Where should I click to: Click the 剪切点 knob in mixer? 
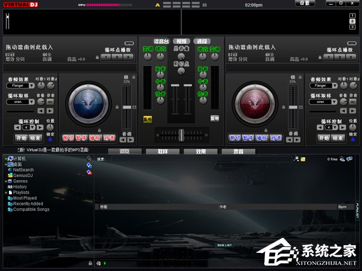[181, 71]
